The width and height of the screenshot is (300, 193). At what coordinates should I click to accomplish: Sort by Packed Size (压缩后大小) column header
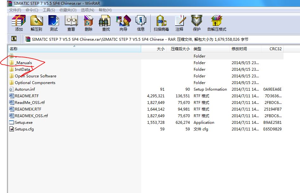[179, 49]
